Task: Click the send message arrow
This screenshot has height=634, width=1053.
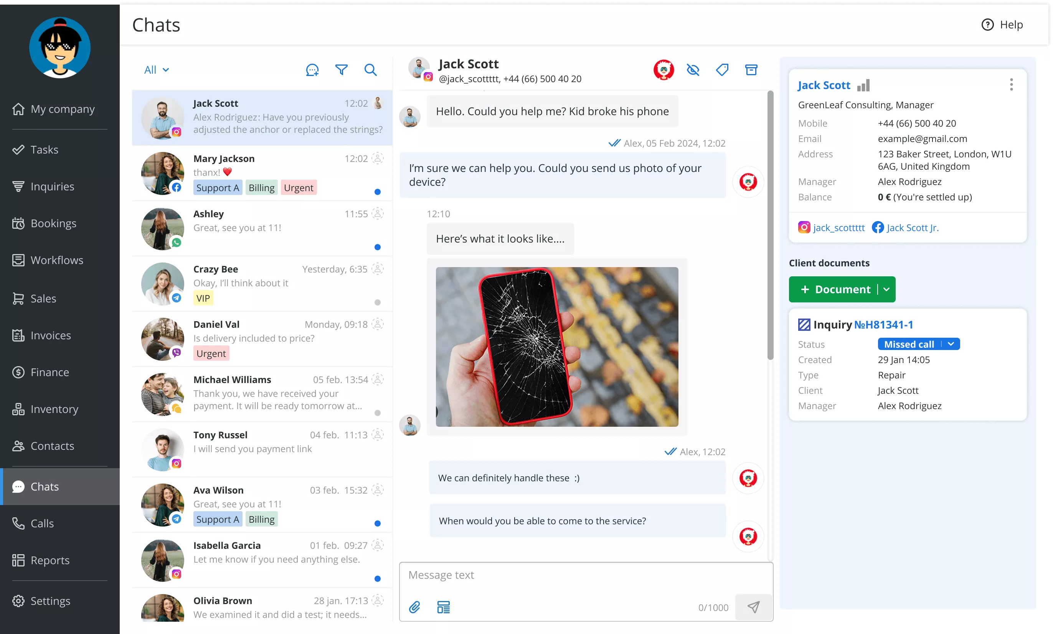Action: click(754, 607)
